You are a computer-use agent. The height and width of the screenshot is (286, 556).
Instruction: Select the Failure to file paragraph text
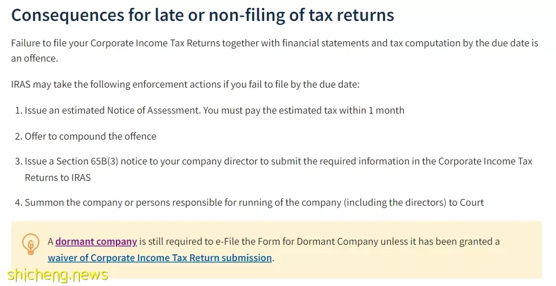275,50
